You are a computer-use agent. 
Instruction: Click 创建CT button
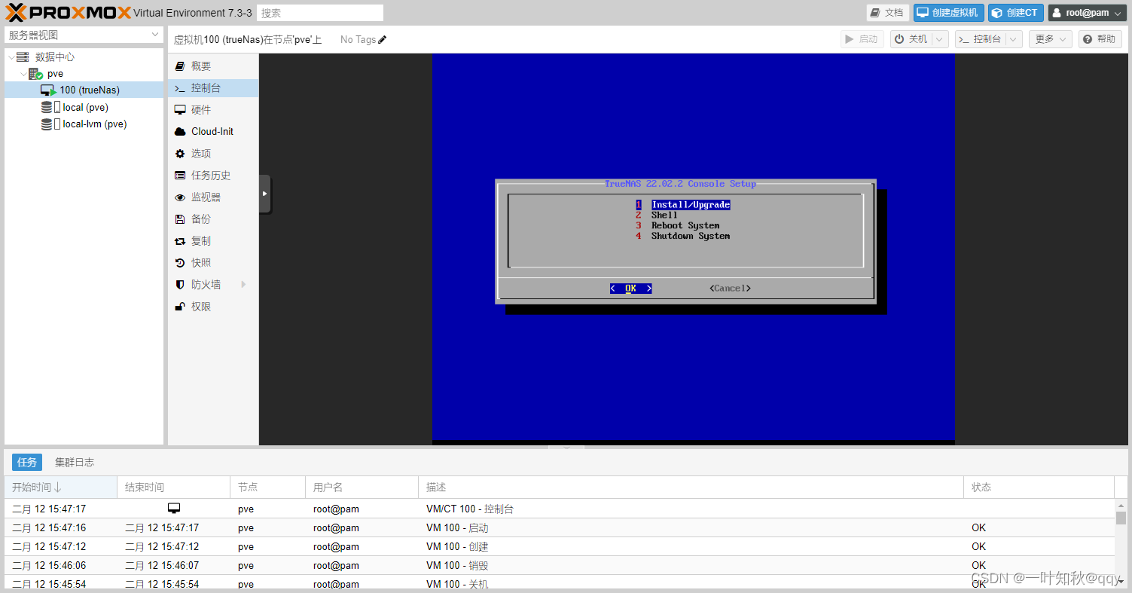[x=1016, y=13]
